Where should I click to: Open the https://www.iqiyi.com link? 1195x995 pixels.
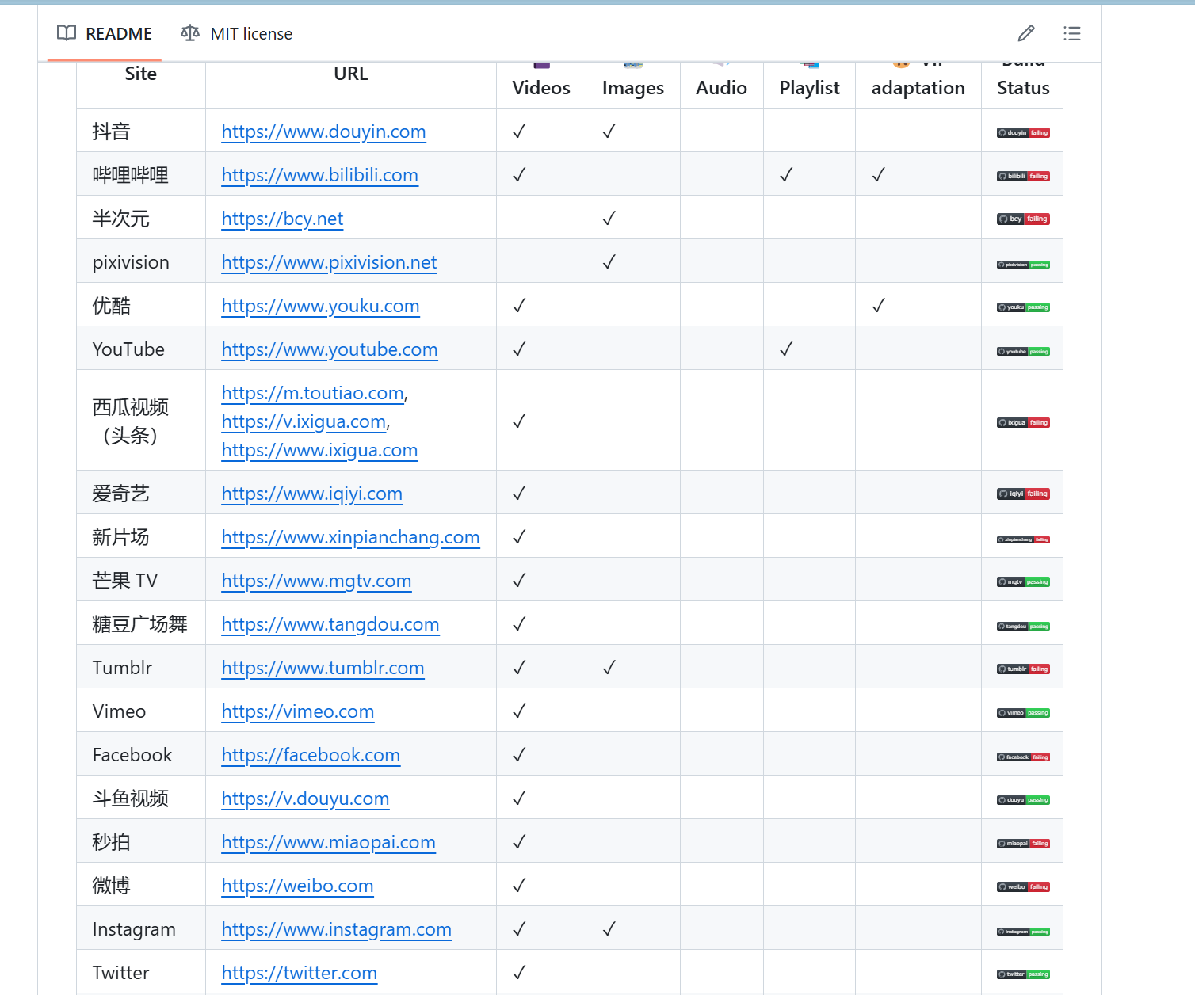click(312, 494)
